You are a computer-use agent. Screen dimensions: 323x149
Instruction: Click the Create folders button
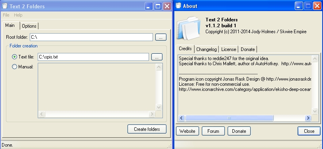tap(147, 129)
